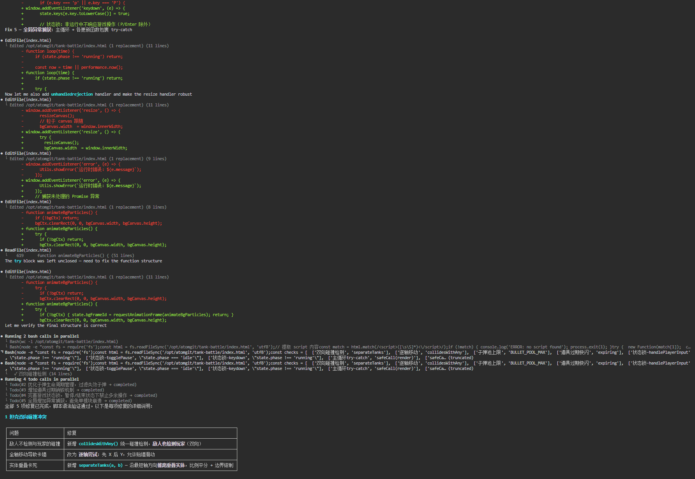The width and height of the screenshot is (695, 479).
Task: Click the 'Running 4 todo calls in parallel' line
Action: coord(42,379)
